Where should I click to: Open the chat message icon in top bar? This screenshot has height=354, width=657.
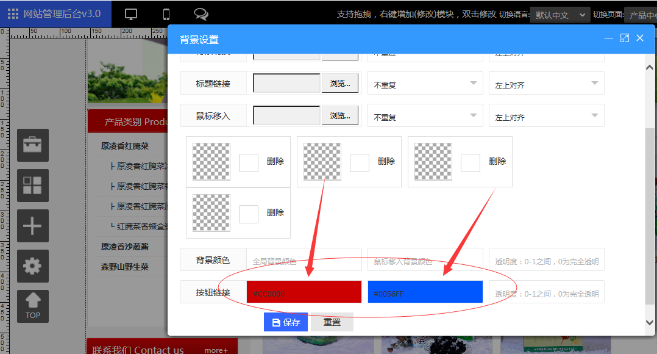click(201, 13)
